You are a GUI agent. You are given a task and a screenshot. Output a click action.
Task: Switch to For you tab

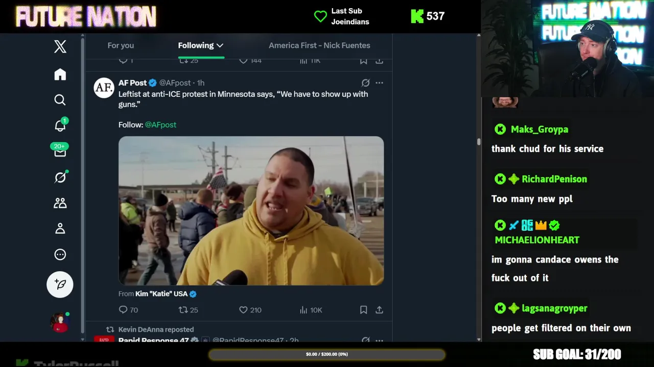121,45
